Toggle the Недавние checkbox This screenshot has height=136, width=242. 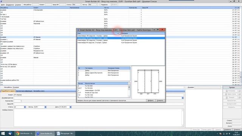click(100, 5)
